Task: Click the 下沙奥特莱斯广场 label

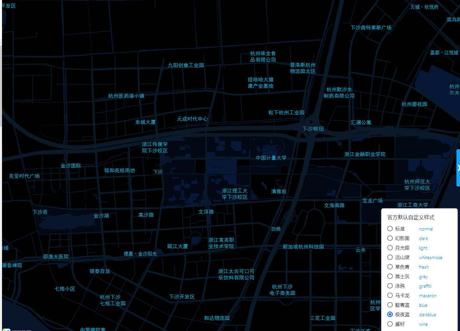Action: point(371,28)
